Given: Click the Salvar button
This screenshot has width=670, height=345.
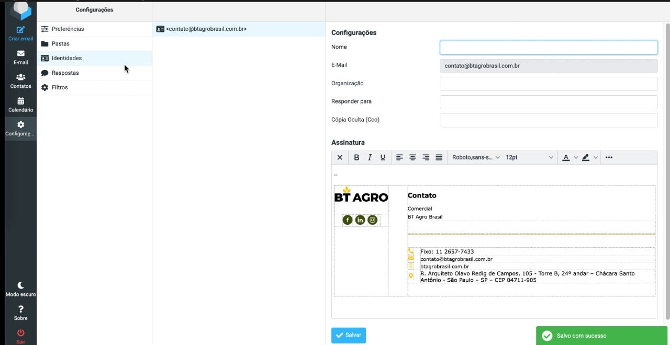Looking at the screenshot, I should 348,335.
